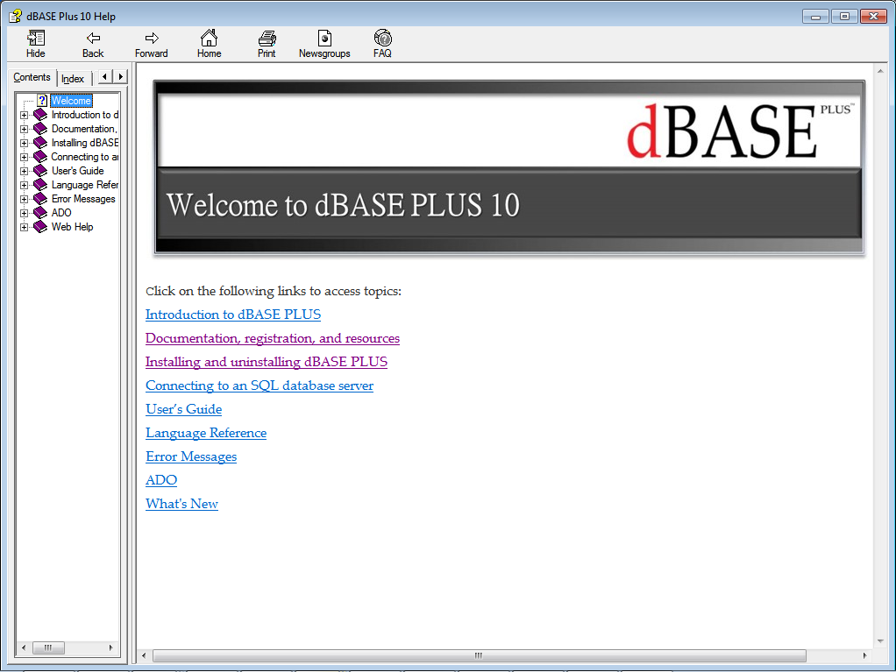Click the book icon beside Error Messages
This screenshot has width=896, height=672.
(x=40, y=199)
